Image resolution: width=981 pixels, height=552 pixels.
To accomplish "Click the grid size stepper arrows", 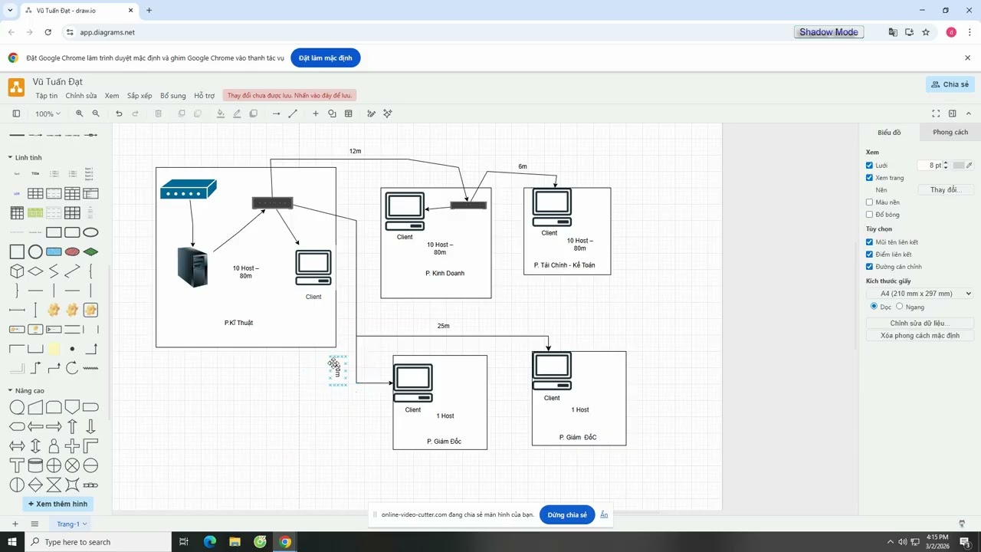I will (946, 166).
